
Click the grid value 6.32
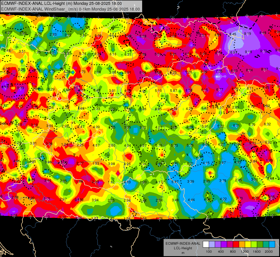(267, 124)
